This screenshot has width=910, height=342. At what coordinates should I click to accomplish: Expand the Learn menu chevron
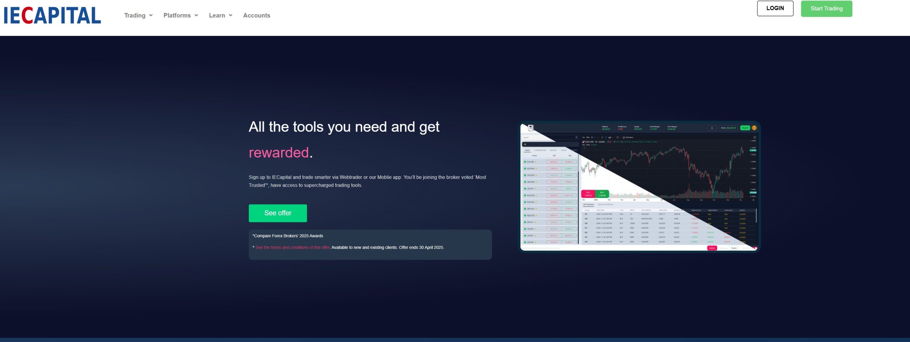tap(231, 15)
